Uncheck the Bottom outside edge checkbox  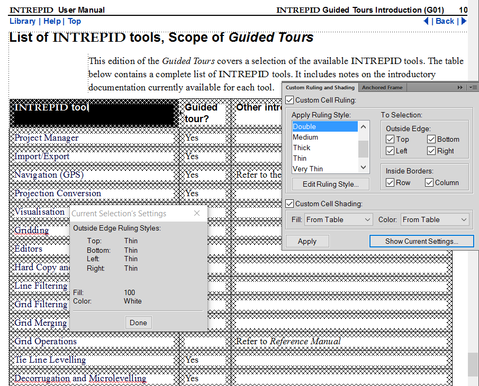[x=431, y=139]
